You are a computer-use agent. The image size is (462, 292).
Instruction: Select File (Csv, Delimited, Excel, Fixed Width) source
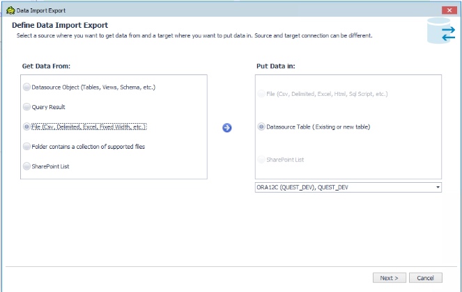[x=26, y=127]
